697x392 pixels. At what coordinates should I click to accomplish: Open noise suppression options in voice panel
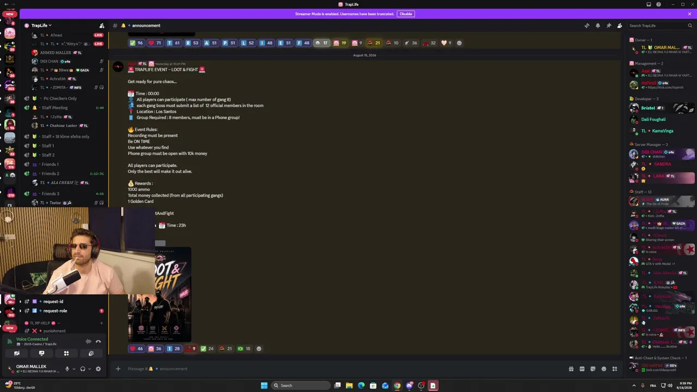[x=88, y=341]
